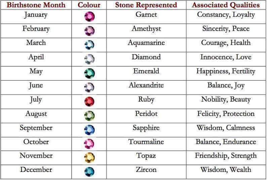Click the Stone Represented header
This screenshot has height=180, width=267.
[x=146, y=5]
